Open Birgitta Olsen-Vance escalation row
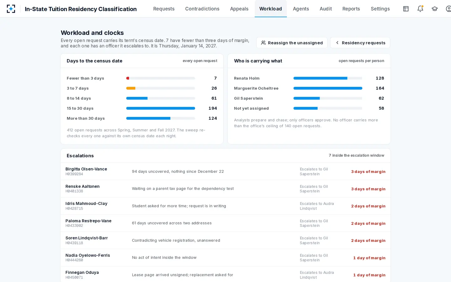The height and width of the screenshot is (282, 451). (225, 171)
